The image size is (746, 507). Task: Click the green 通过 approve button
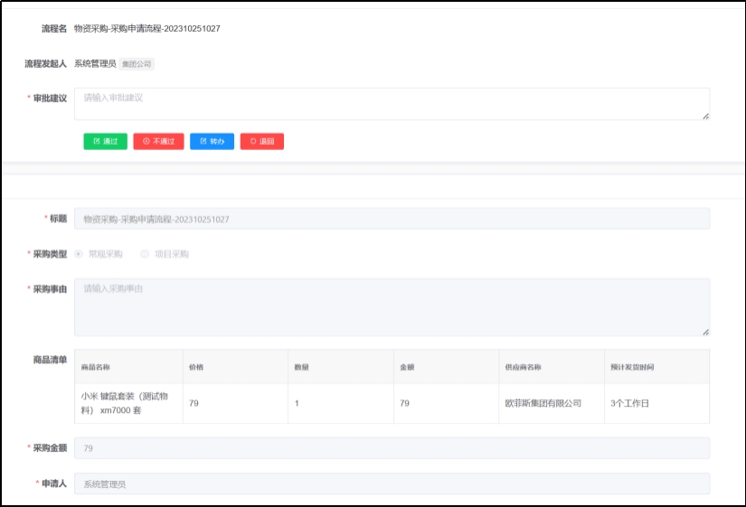[105, 142]
